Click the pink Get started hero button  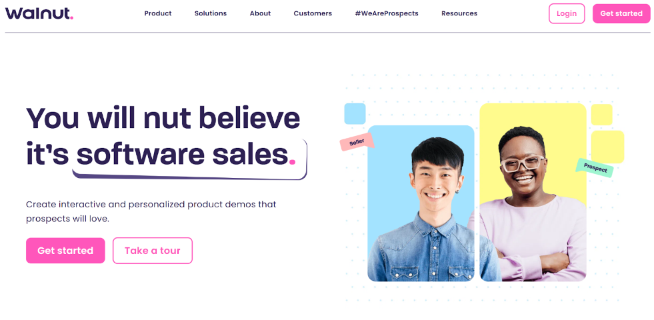click(x=65, y=251)
